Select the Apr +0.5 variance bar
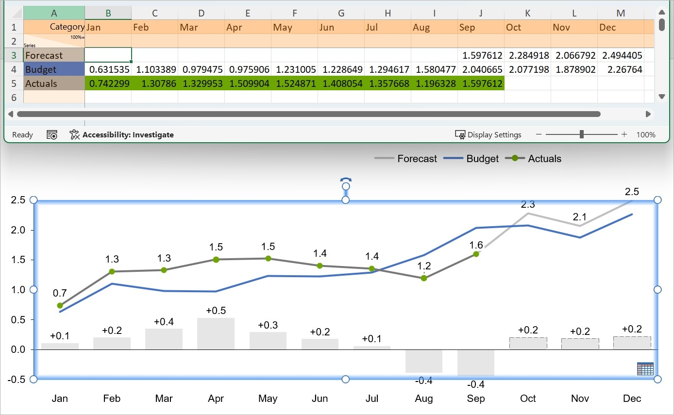The width and height of the screenshot is (674, 415). pos(216,334)
